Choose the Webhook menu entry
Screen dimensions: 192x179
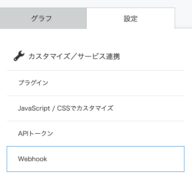[96, 159]
